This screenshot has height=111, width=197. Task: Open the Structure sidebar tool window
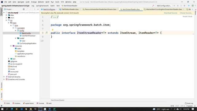point(1,86)
